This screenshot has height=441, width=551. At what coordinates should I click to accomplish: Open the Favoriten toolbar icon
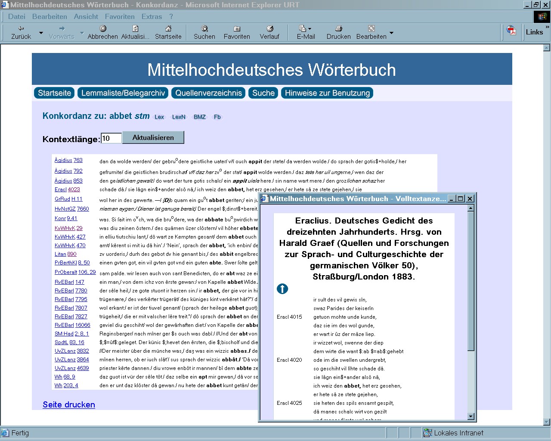click(237, 28)
